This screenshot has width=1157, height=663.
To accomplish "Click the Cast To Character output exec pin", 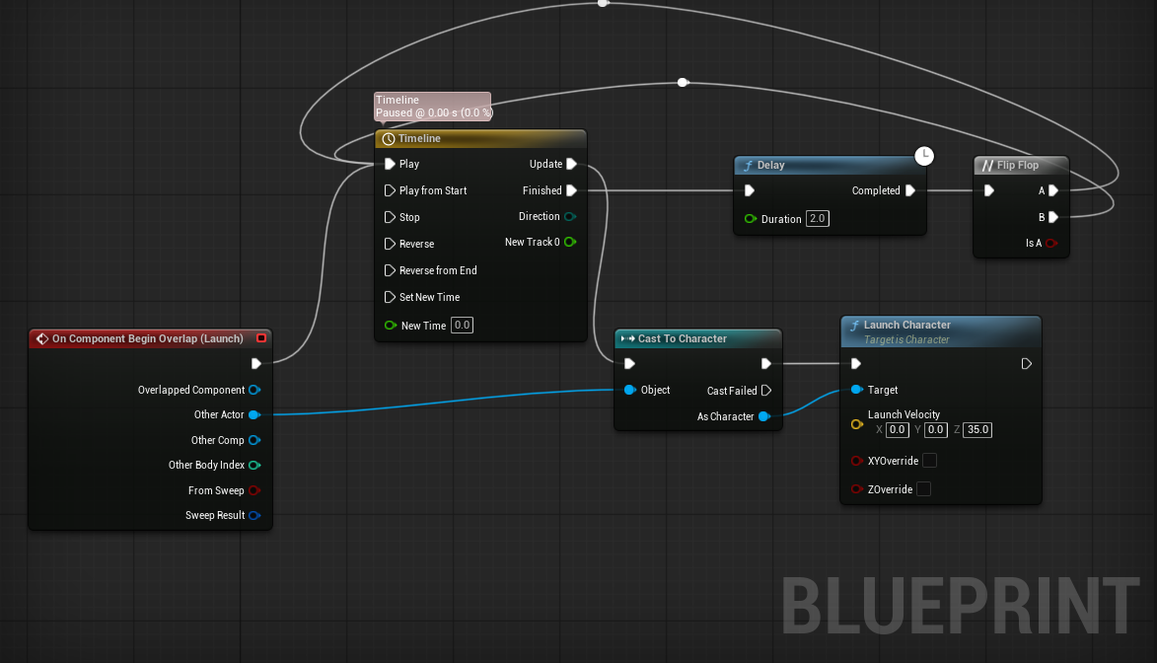I will point(766,363).
